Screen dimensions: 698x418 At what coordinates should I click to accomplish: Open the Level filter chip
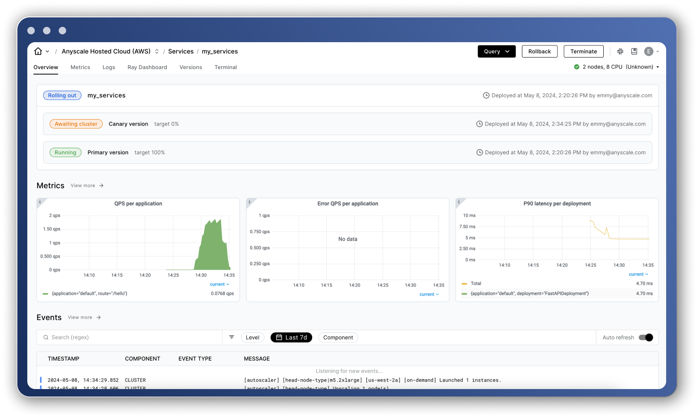pyautogui.click(x=252, y=337)
